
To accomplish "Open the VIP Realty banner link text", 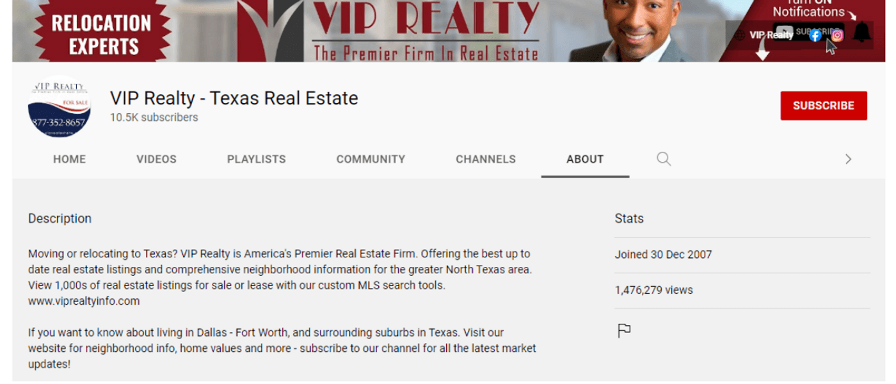I will coord(771,35).
